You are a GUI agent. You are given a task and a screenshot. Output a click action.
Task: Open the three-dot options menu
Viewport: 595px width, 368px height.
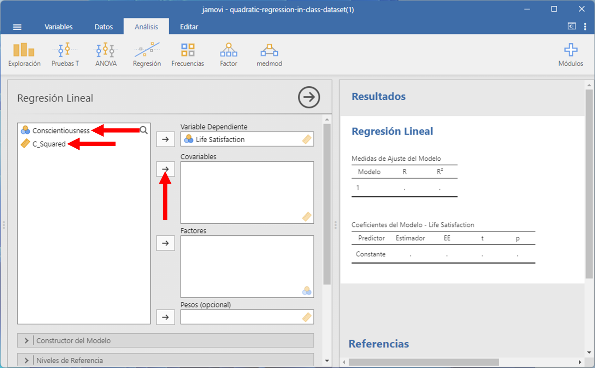[x=585, y=27]
